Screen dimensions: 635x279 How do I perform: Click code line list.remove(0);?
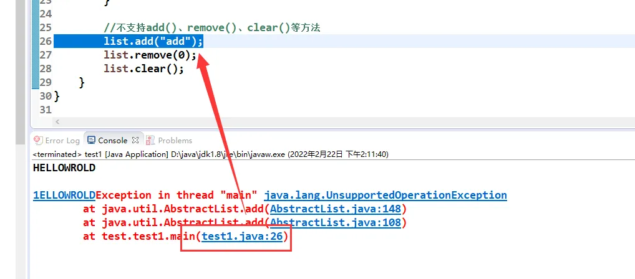[x=150, y=55]
